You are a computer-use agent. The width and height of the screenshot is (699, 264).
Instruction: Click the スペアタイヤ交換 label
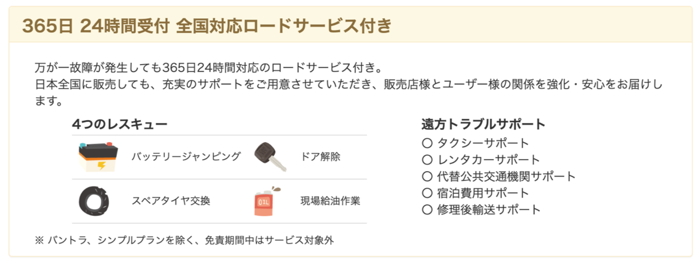point(171,201)
